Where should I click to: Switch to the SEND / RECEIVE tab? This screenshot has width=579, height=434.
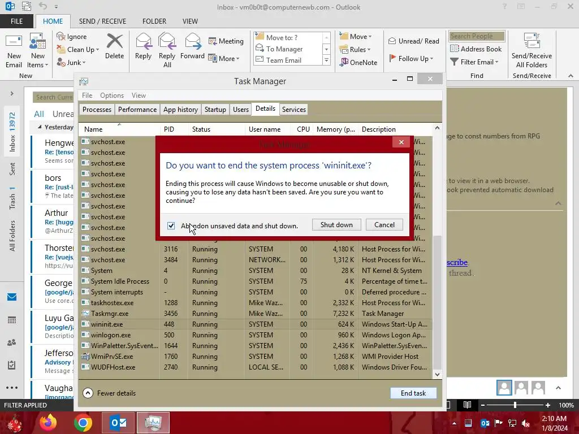pyautogui.click(x=102, y=21)
